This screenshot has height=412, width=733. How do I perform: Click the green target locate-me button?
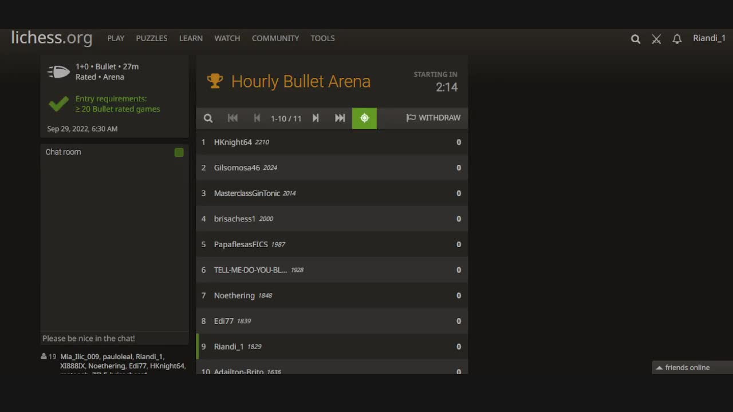point(364,118)
